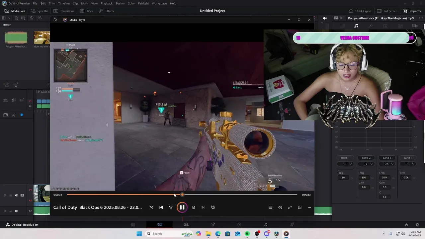Screen dimensions: 425x239
Task: Pause the Media Player video
Action: [x=182, y=207]
